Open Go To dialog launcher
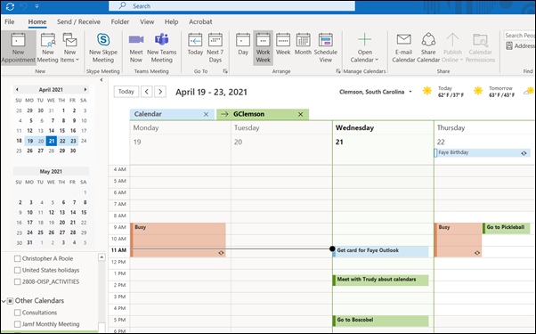Image resolution: width=536 pixels, height=334 pixels. point(225,71)
